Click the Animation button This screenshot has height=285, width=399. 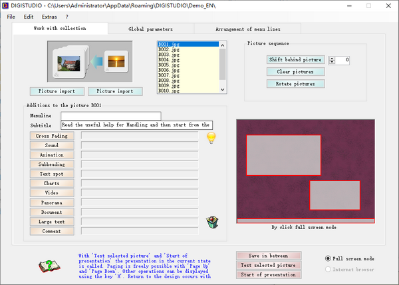(x=52, y=154)
